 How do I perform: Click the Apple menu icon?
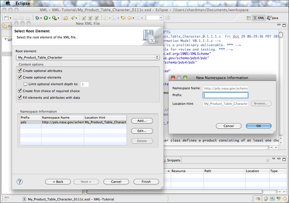click(8, 3)
